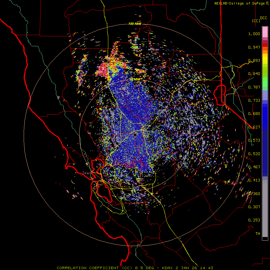Pick the light pink top of color bar
Image resolution: width=270 pixels, height=270 pixels.
click(265, 32)
